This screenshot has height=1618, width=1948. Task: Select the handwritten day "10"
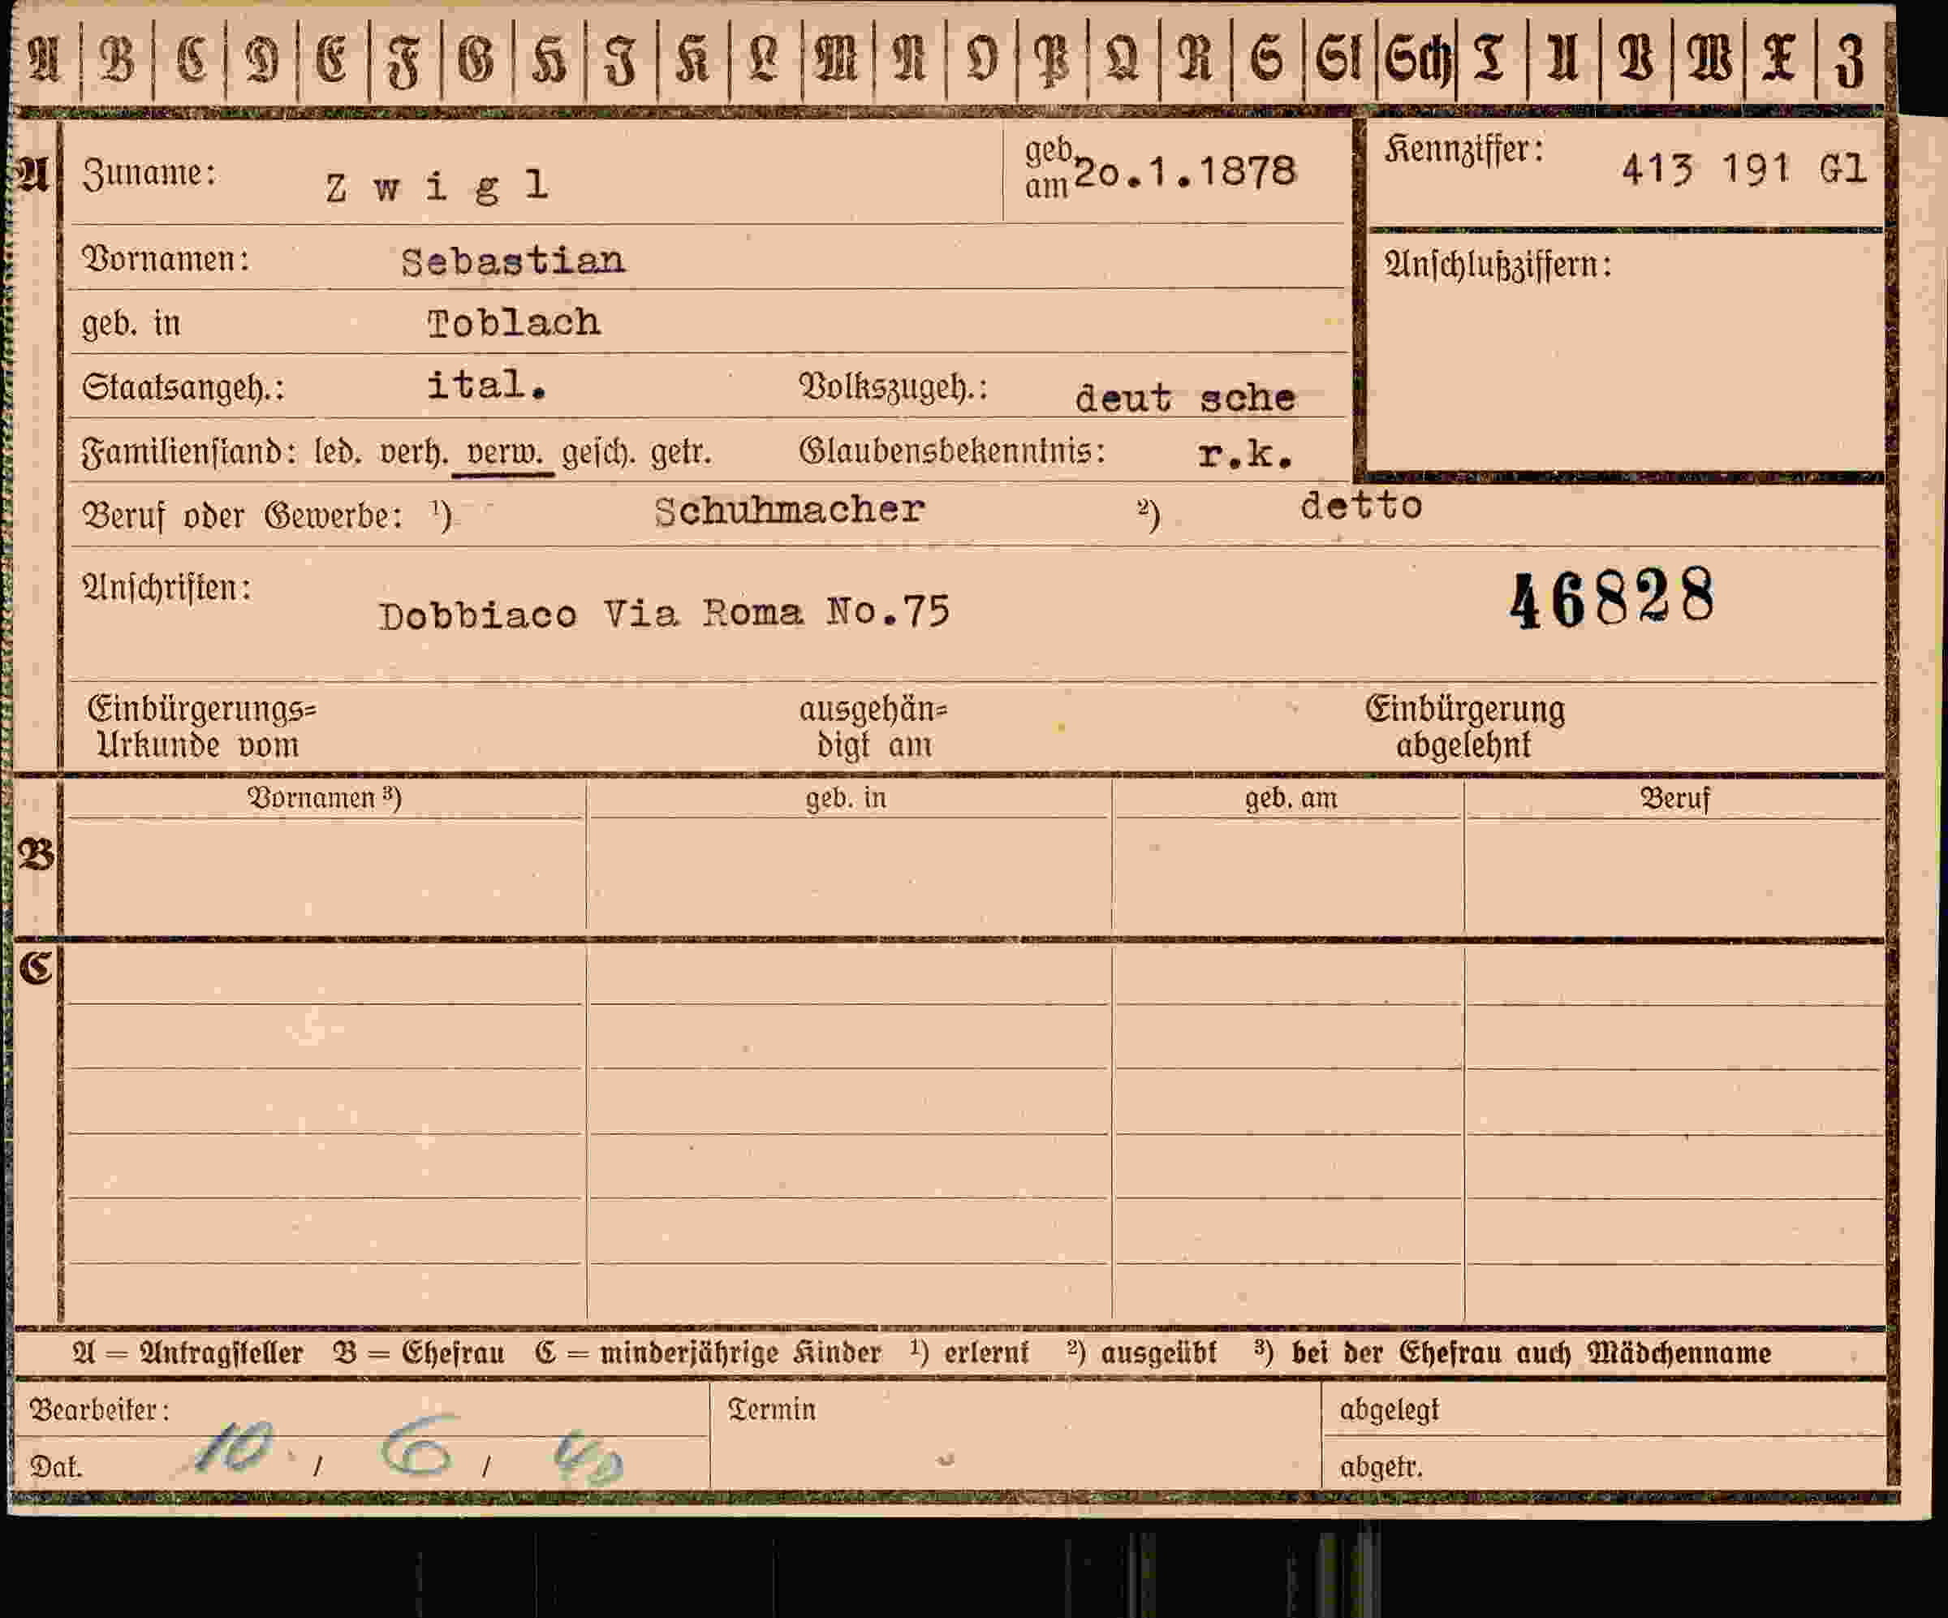[235, 1448]
